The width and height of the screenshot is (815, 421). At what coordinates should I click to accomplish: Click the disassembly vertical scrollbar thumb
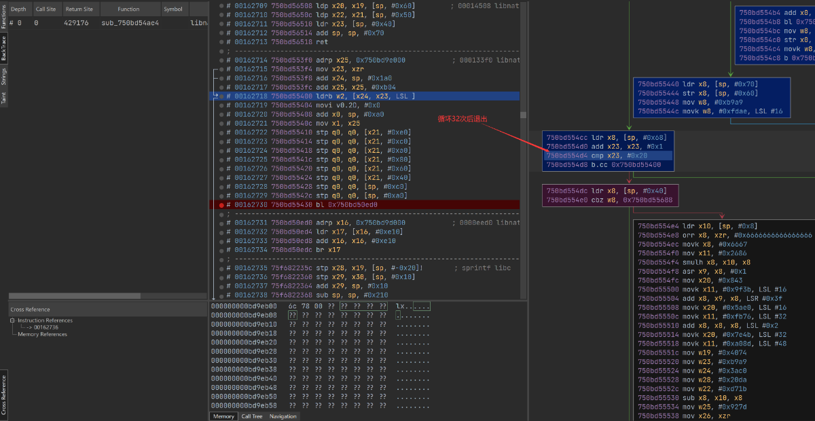coord(524,115)
